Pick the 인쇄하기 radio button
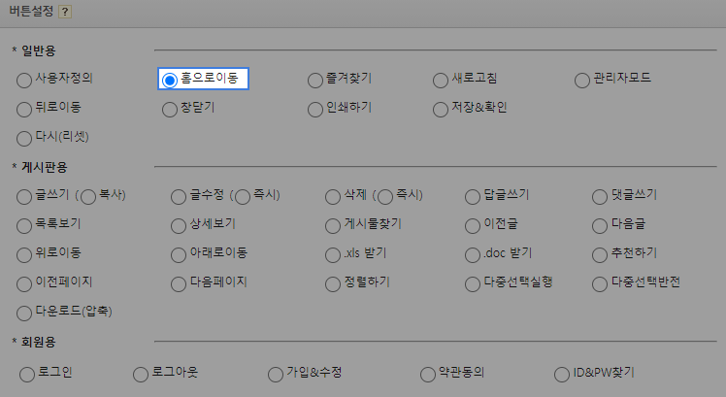726x397 pixels. [x=314, y=109]
